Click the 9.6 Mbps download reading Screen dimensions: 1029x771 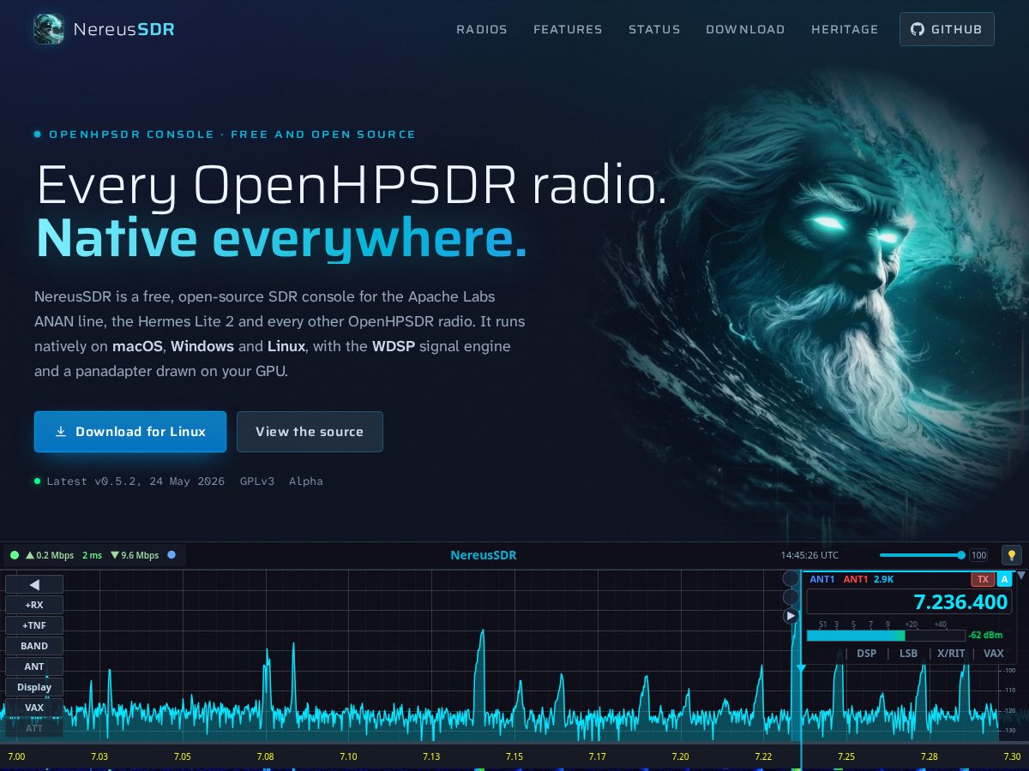click(x=140, y=555)
